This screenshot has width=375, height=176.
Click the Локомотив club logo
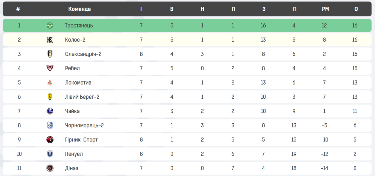pos(50,83)
